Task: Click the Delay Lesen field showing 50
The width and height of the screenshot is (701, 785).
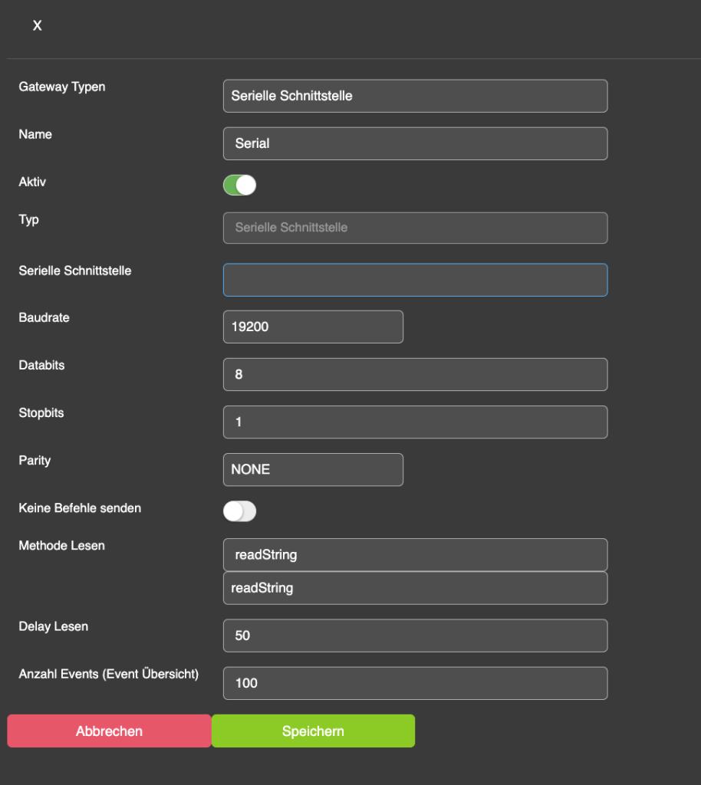Action: 415,636
